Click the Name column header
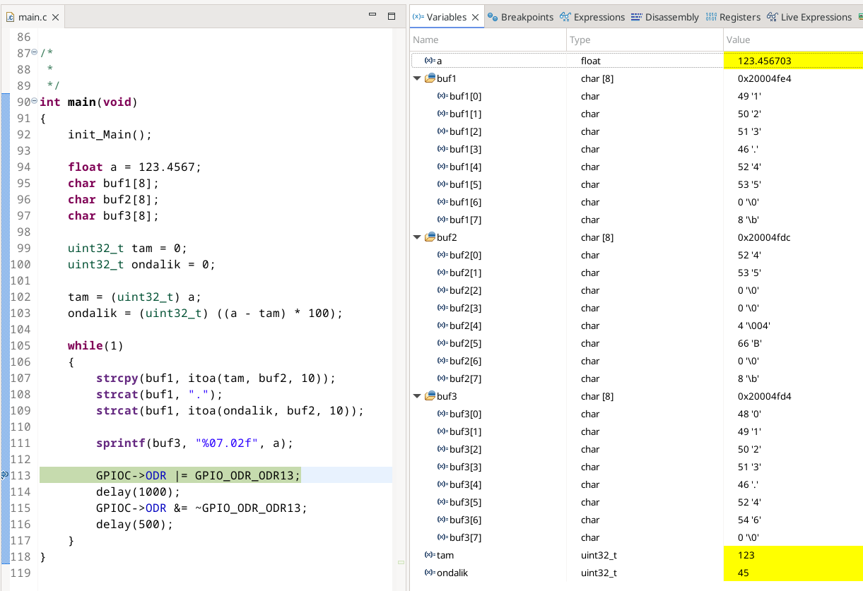This screenshot has width=863, height=591. click(x=488, y=40)
